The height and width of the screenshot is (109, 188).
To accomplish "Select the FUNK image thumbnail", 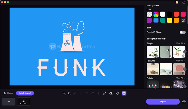I will pyautogui.click(x=24, y=102).
